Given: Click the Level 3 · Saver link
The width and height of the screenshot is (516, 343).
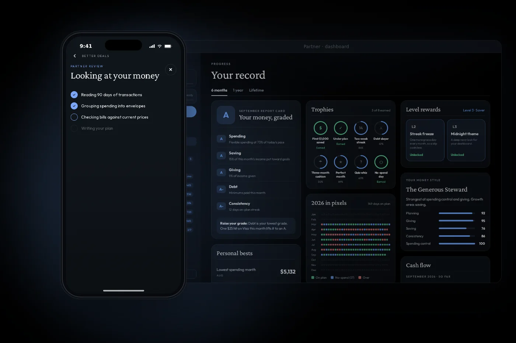Looking at the screenshot, I should click(474, 110).
